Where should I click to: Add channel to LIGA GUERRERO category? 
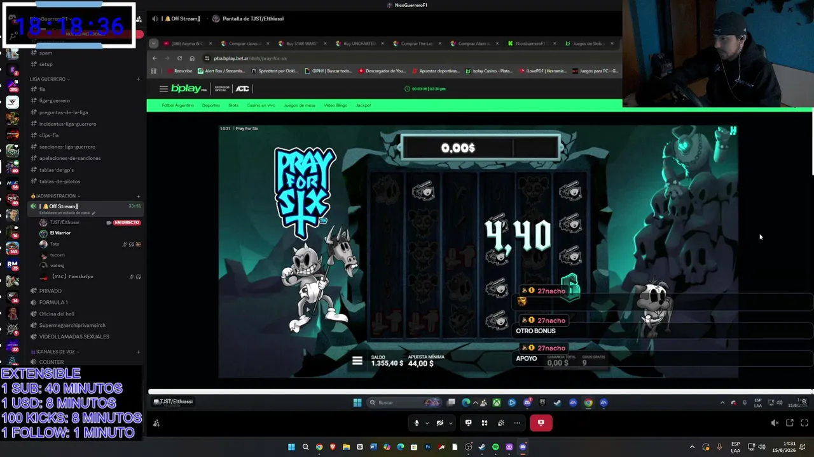coord(138,79)
